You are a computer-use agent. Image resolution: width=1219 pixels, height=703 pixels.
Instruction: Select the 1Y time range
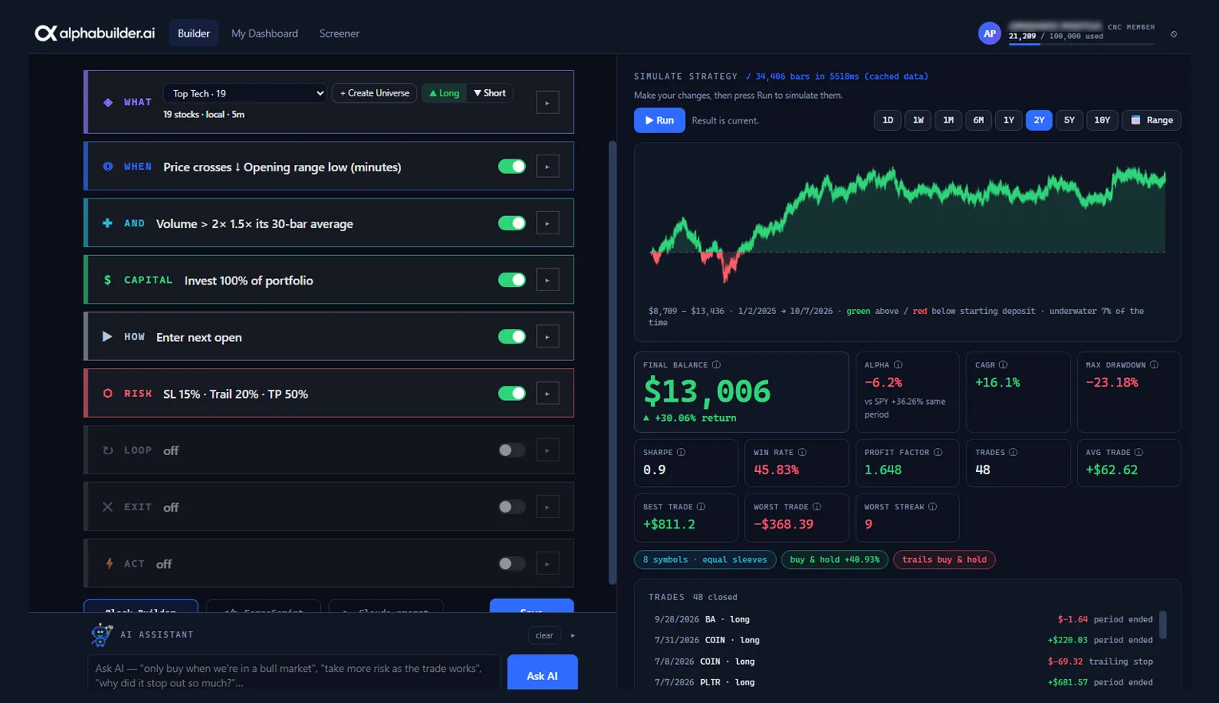click(1009, 120)
